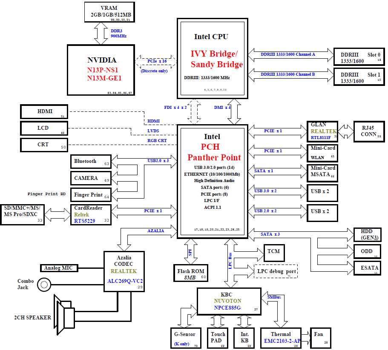Click the Mini-Card MSATA block

(322, 173)
